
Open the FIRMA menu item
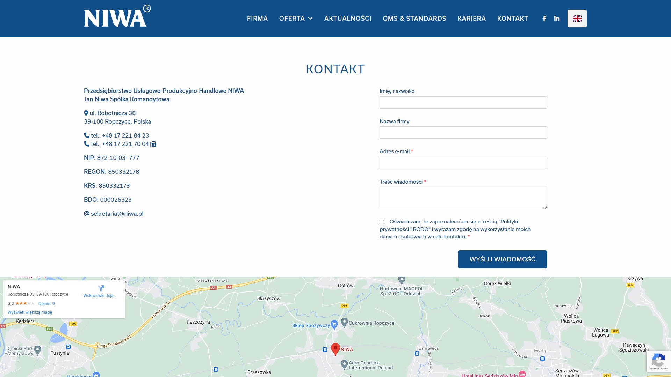point(257,19)
